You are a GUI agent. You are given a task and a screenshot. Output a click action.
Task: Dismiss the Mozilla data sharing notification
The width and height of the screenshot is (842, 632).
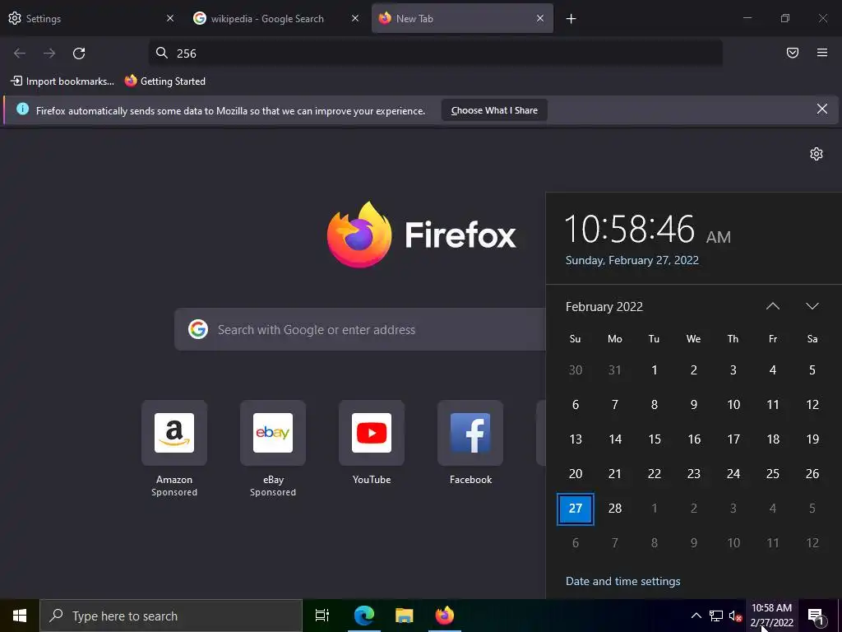[822, 109]
